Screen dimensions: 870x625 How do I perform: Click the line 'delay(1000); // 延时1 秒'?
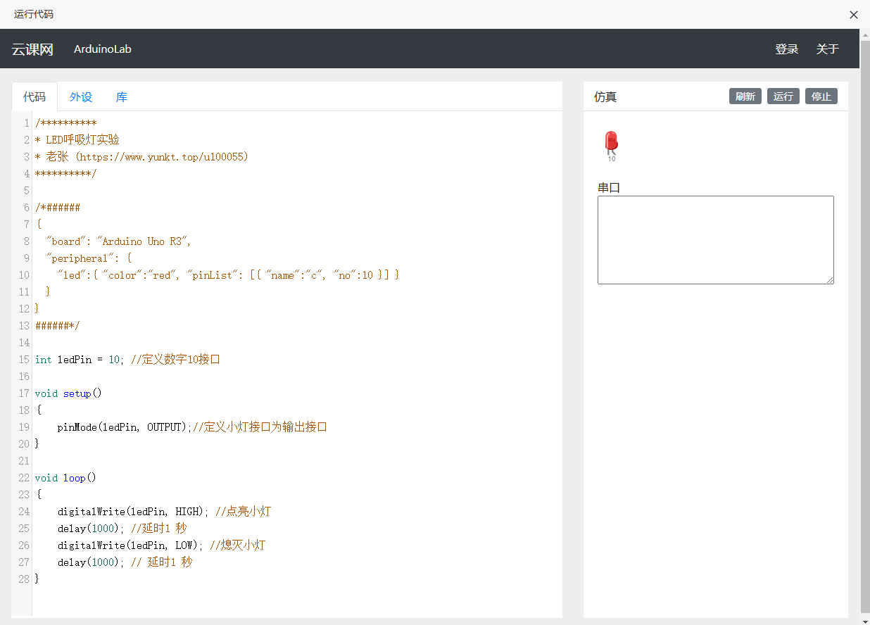point(125,562)
